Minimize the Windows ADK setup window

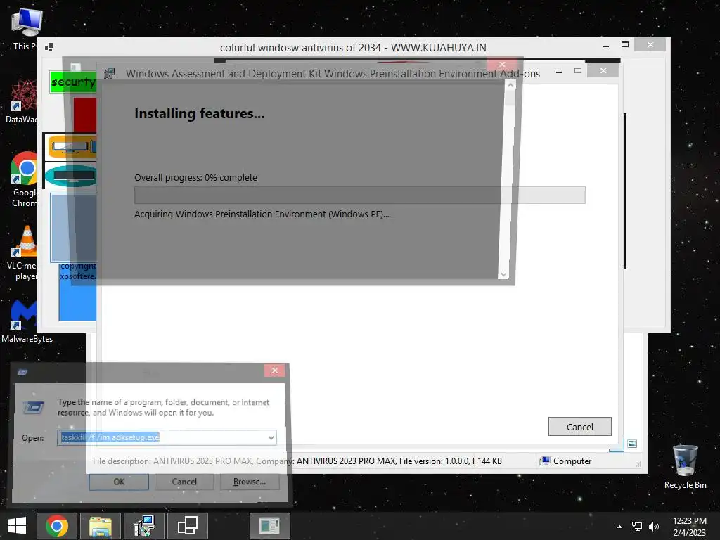[559, 72]
